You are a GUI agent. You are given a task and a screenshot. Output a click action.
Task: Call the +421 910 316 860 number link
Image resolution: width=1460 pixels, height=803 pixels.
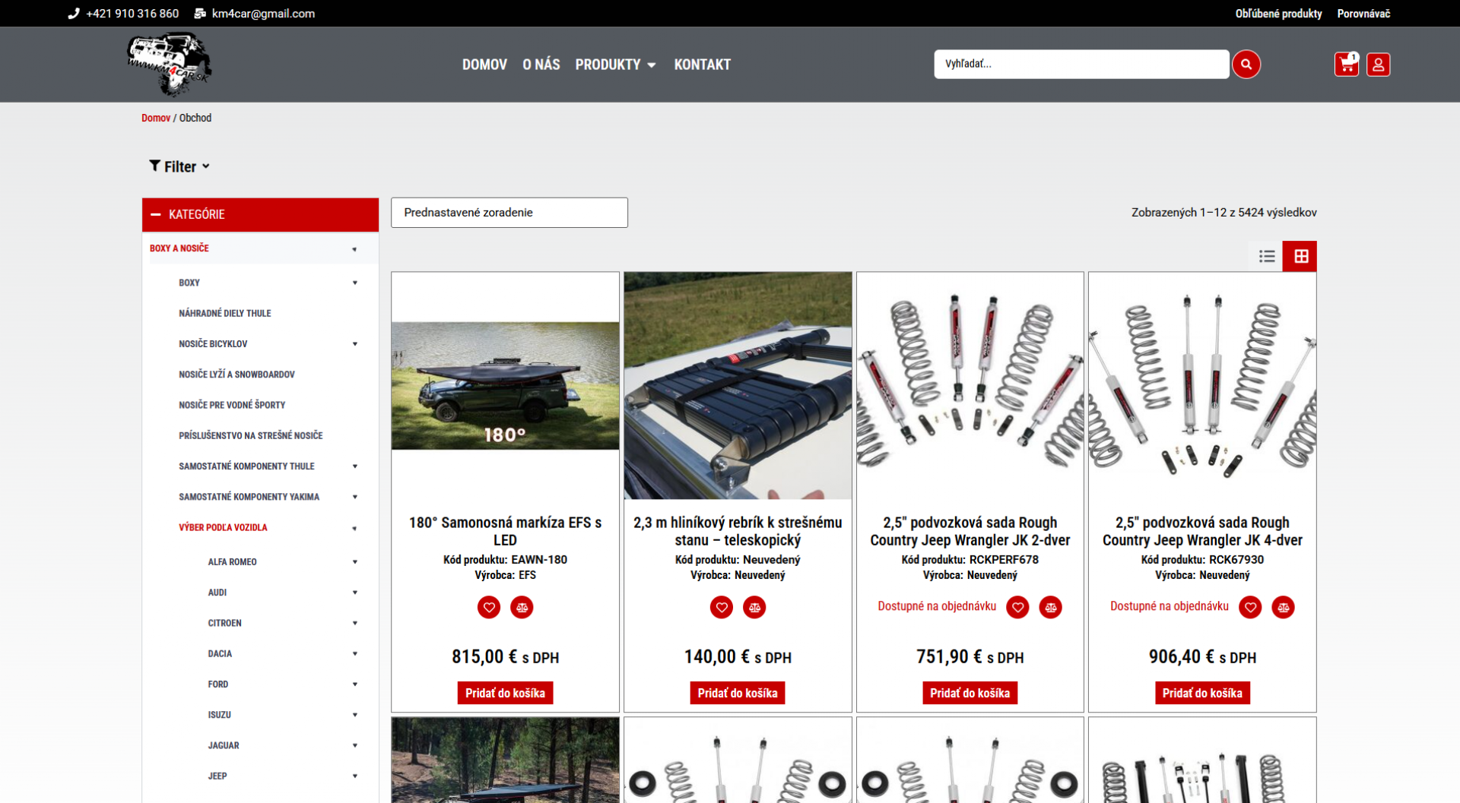132,14
